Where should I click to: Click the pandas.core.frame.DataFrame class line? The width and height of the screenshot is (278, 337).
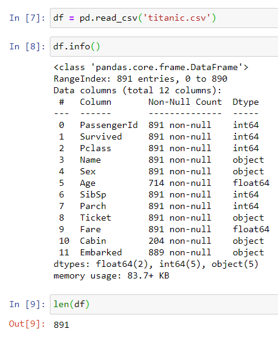tap(151, 68)
